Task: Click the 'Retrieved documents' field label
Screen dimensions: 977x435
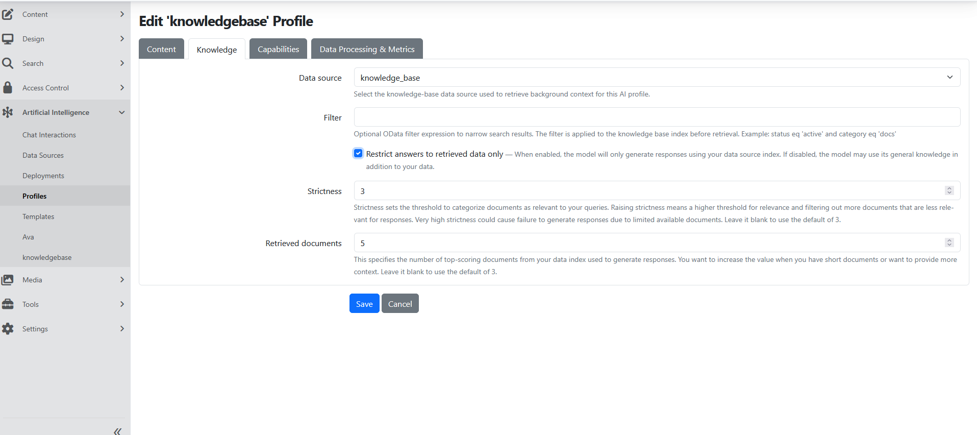Action: tap(304, 243)
